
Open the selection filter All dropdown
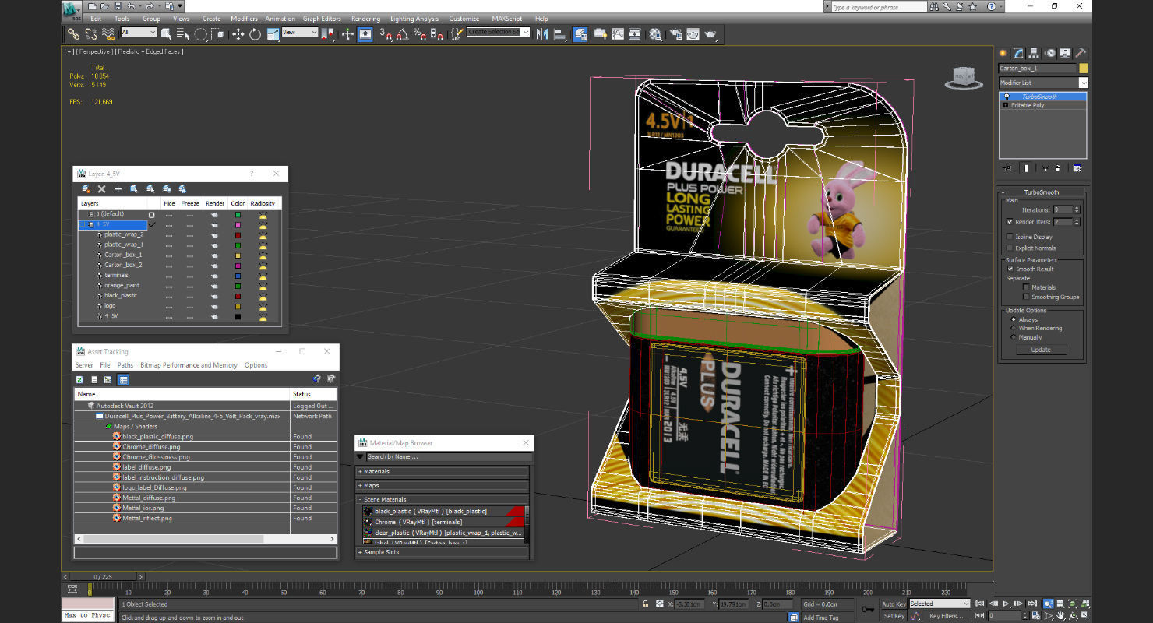tap(140, 32)
